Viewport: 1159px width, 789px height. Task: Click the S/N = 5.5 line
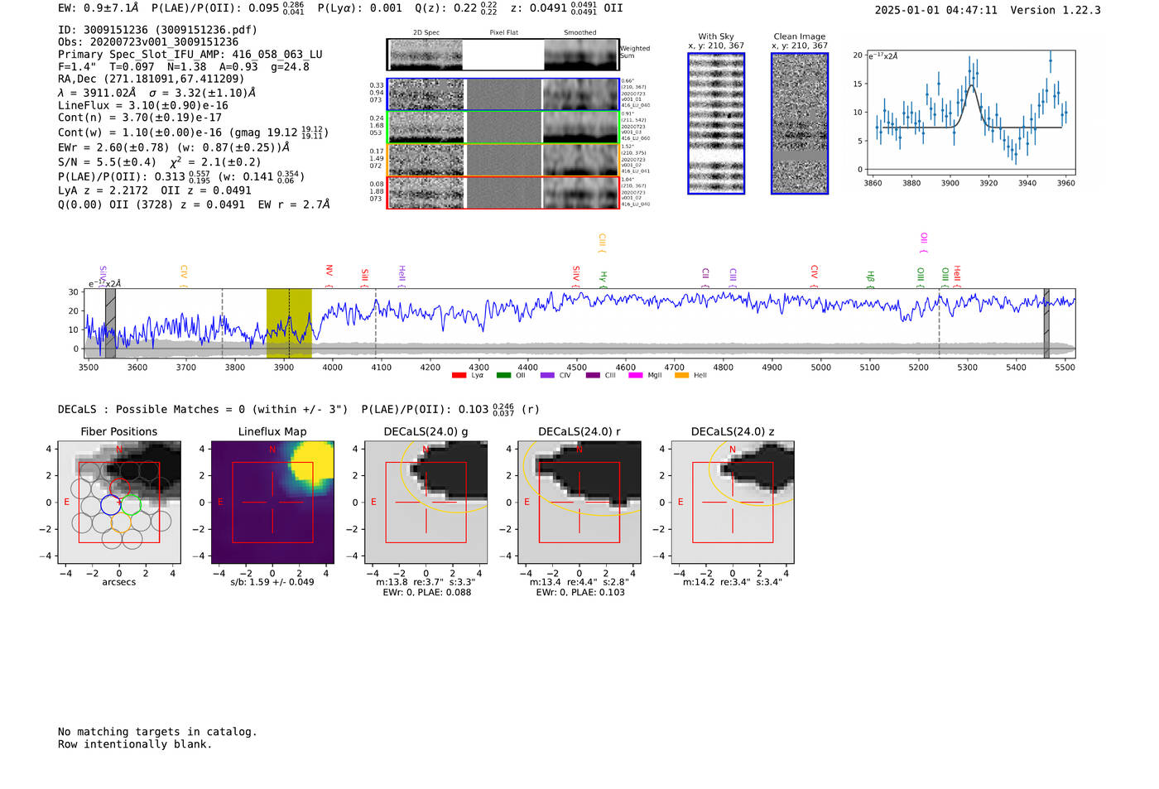click(x=160, y=162)
